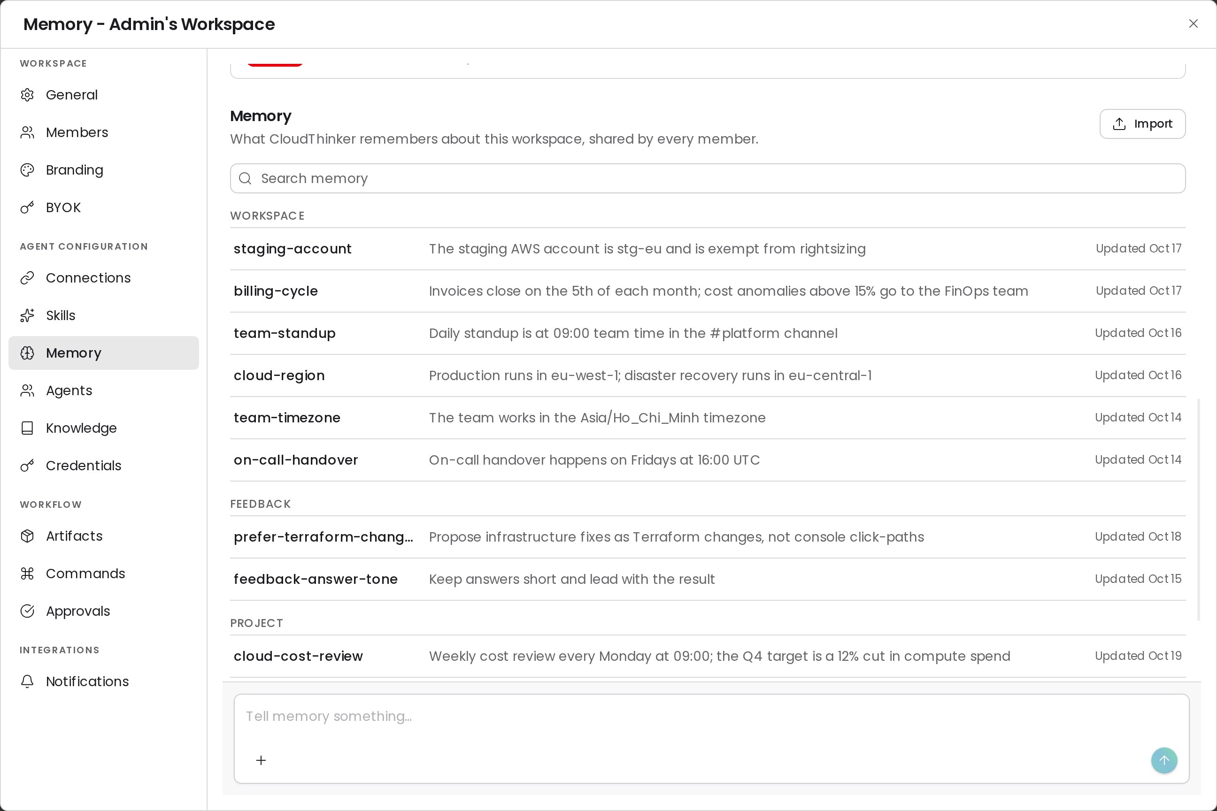Select the prefer-terraform-chang... feedback row
This screenshot has width=1217, height=811.
point(708,537)
